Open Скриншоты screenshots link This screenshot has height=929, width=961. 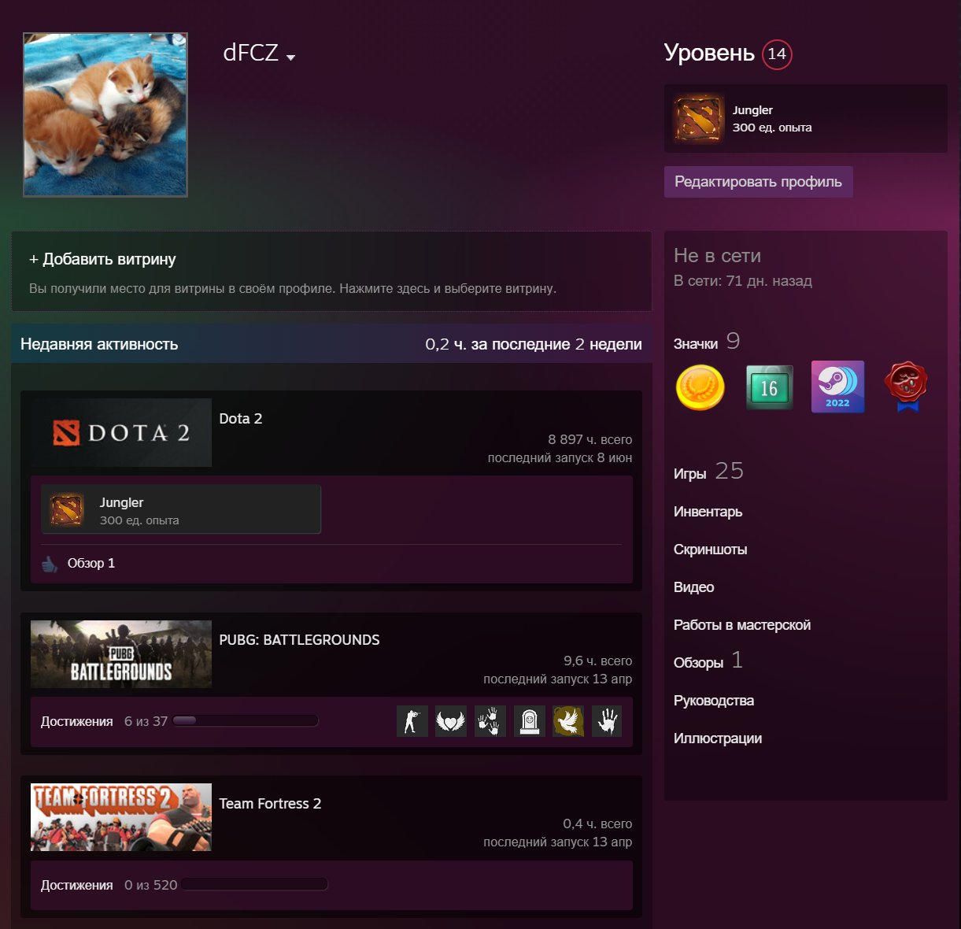tap(710, 550)
